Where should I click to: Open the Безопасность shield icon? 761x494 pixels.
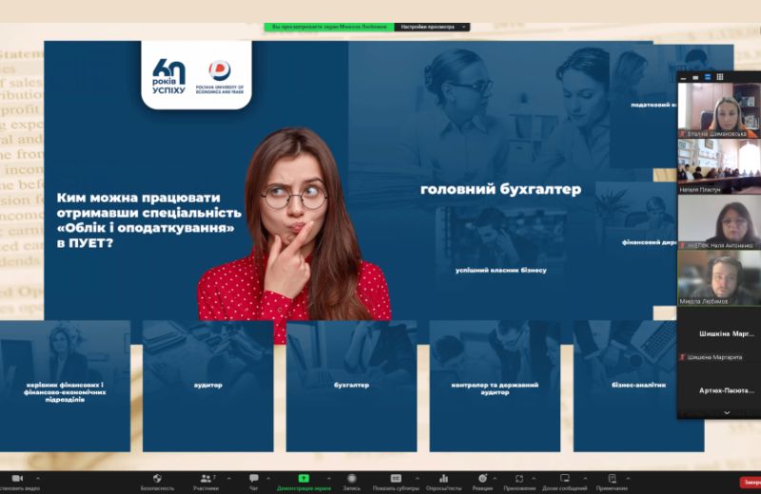157,478
